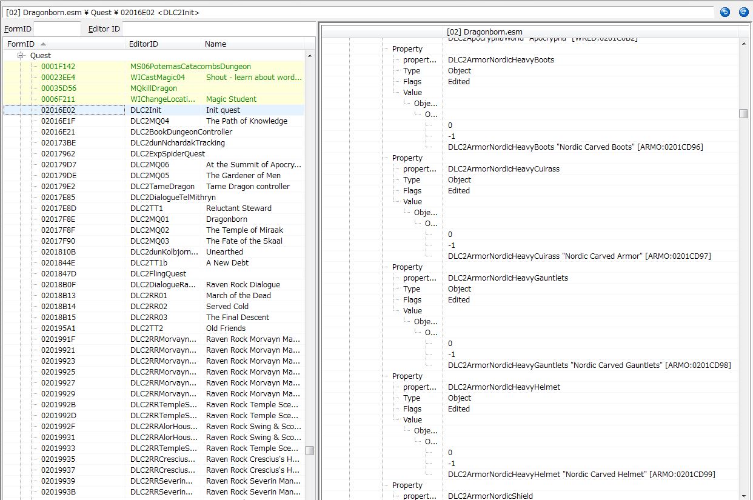Click Flags node of DLC2ArmorNordicHeavyCuirass property
Viewport: 753px width, 500px height.
(412, 191)
